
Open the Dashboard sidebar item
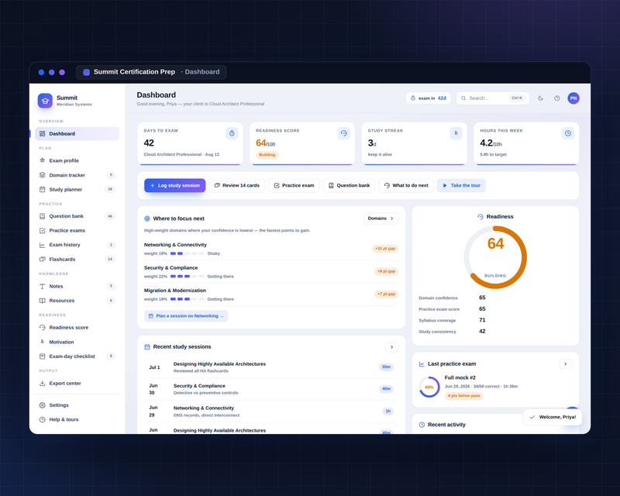pos(77,134)
